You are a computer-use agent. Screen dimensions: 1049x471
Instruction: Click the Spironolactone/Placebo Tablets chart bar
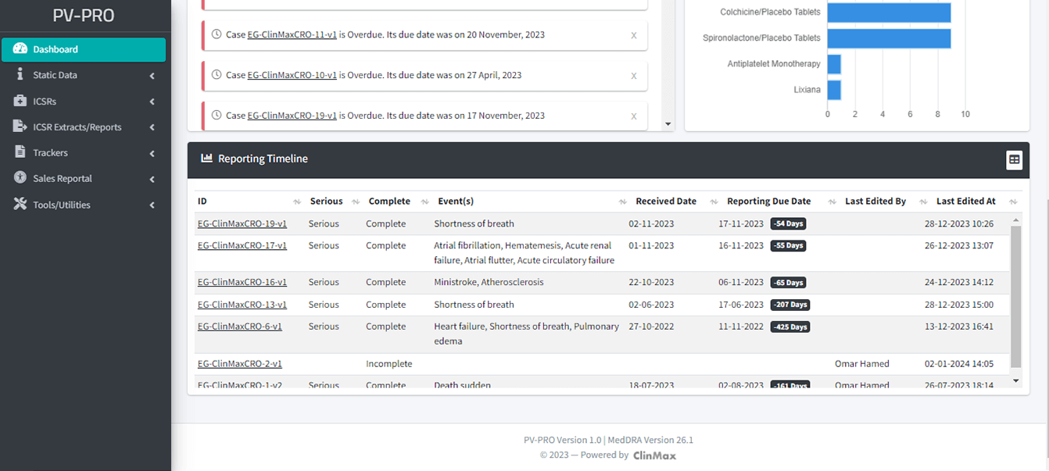(x=889, y=38)
